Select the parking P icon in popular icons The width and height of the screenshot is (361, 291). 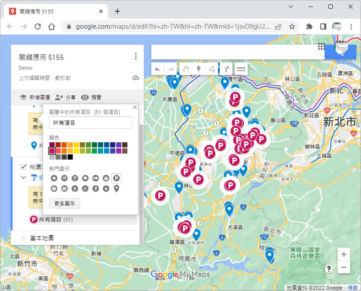[x=117, y=178]
